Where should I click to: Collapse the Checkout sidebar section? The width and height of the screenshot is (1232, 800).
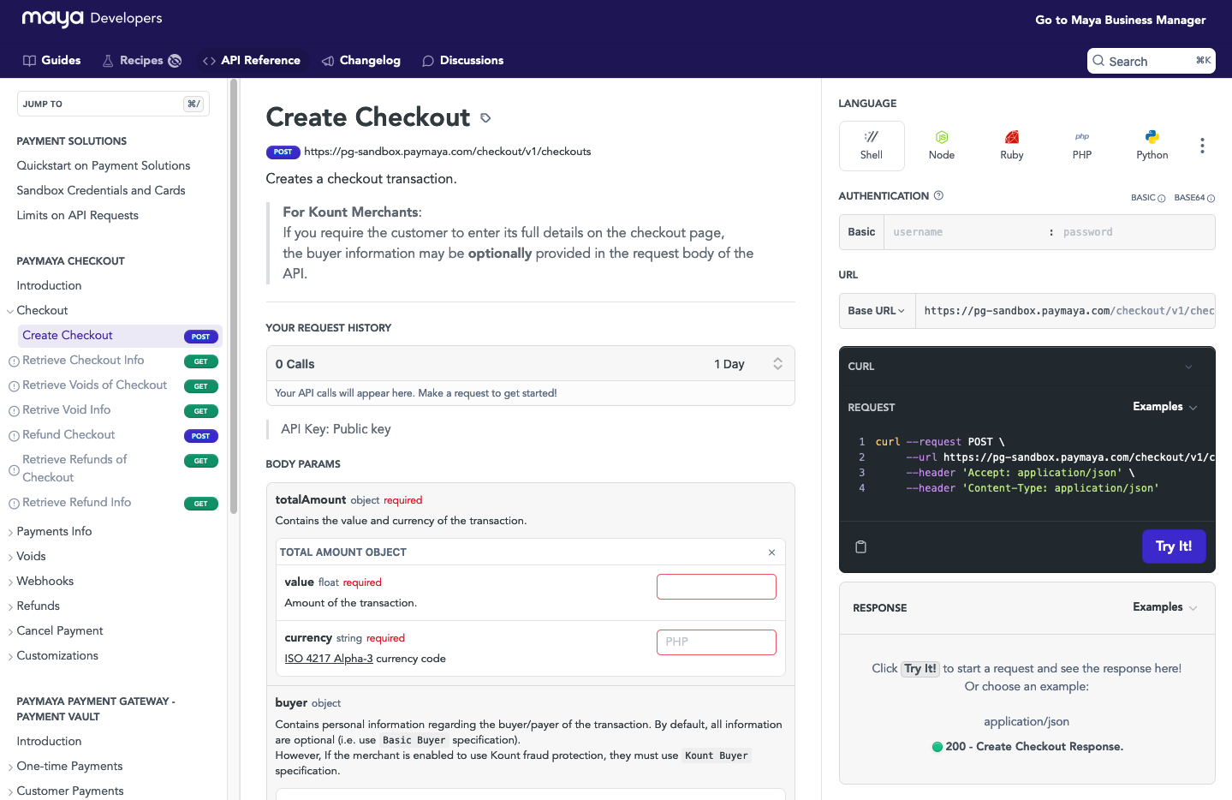10,311
